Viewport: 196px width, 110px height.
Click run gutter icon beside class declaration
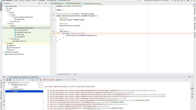tap(54, 16)
